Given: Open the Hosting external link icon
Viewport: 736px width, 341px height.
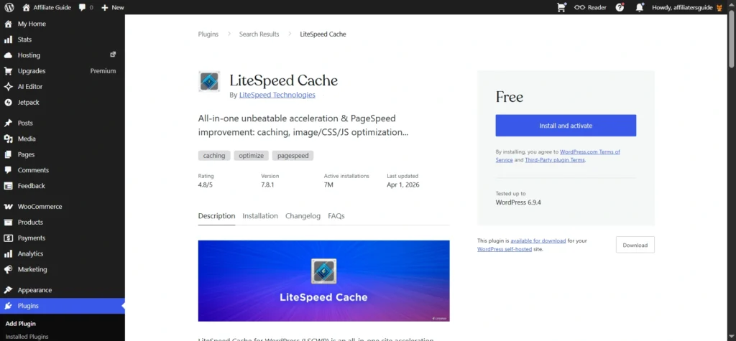Looking at the screenshot, I should [113, 55].
